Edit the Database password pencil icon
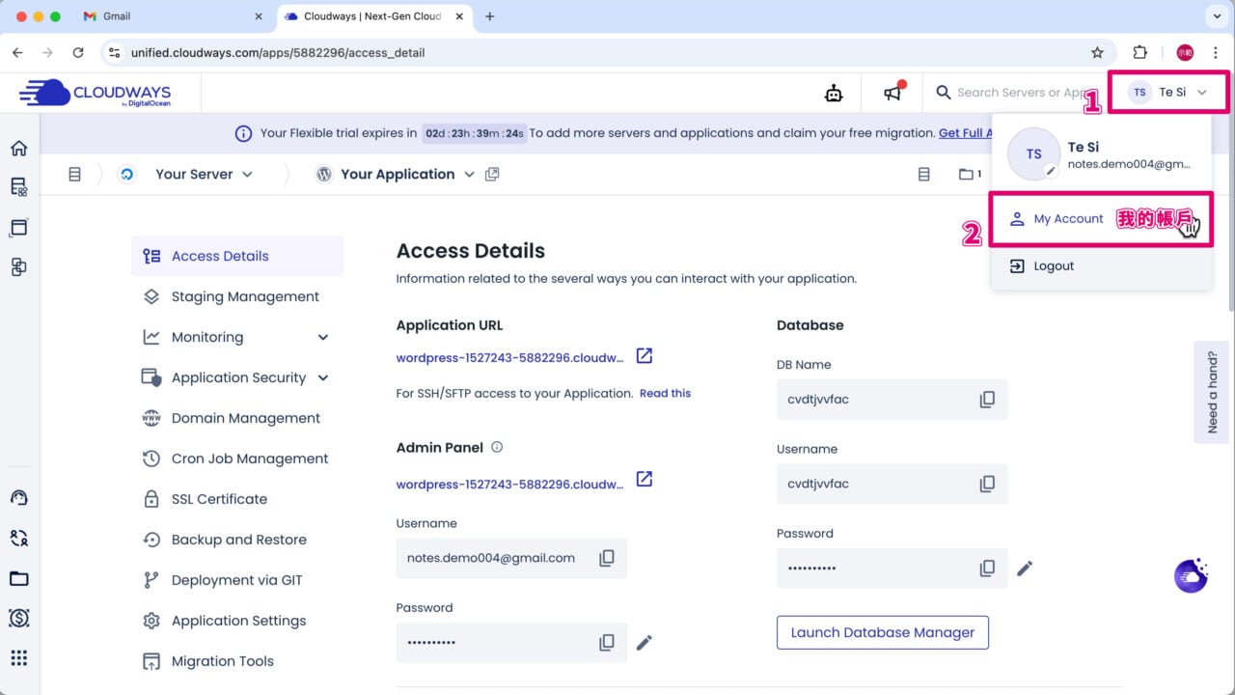Viewport: 1235px width, 695px height. pos(1025,569)
